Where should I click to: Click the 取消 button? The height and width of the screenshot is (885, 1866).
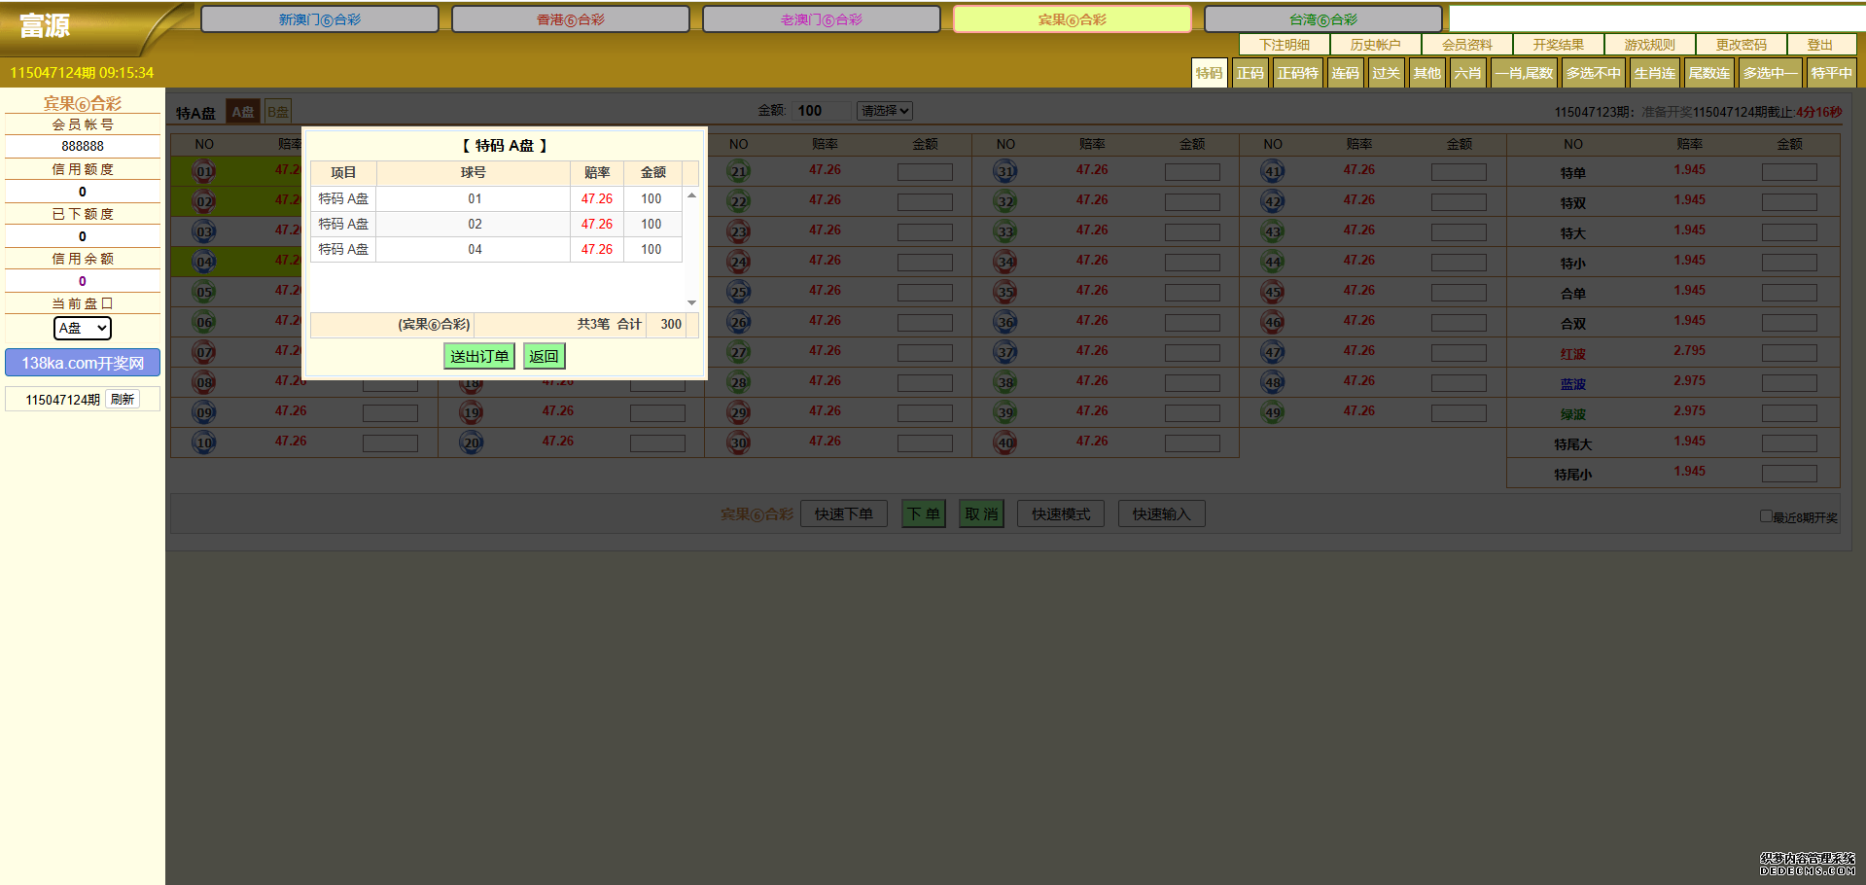[x=982, y=513]
